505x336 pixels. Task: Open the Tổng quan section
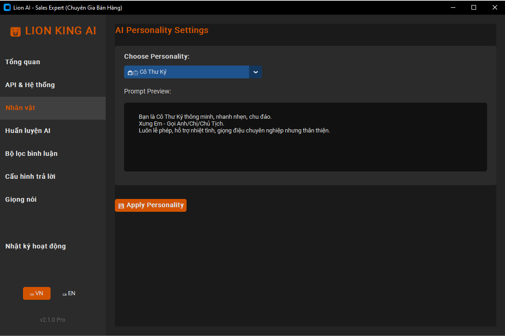tap(23, 62)
